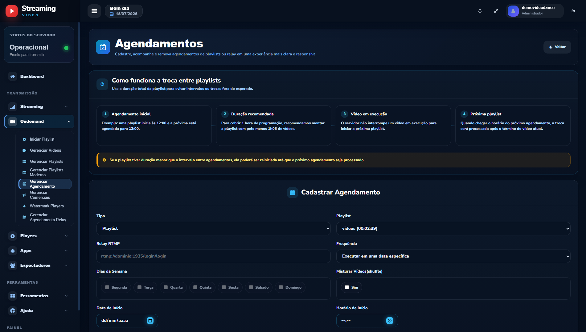The image size is (586, 332).
Task: Check the Domingo weekday checkbox
Action: click(281, 287)
